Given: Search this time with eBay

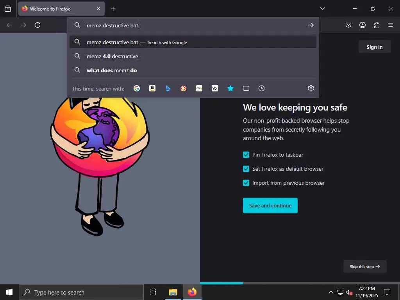Looking at the screenshot, I should 199,88.
